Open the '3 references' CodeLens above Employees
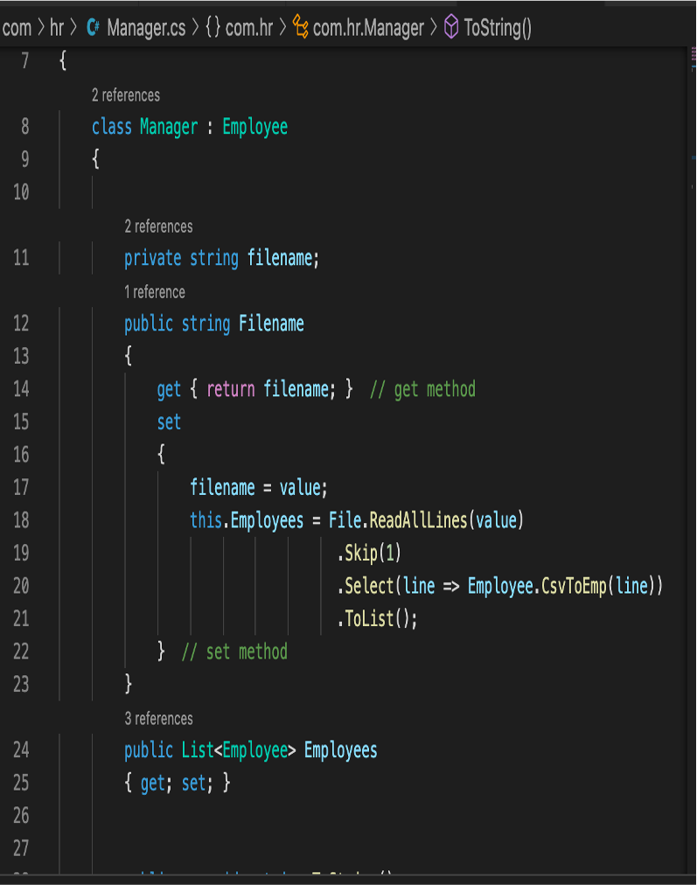 pos(158,719)
